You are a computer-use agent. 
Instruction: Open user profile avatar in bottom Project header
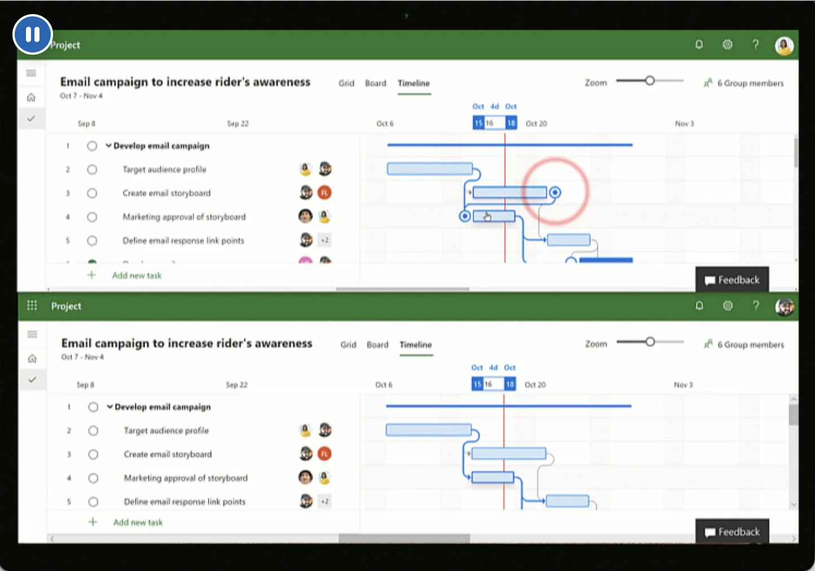pos(785,306)
